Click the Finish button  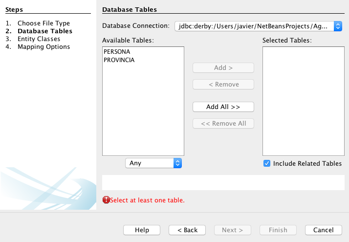click(x=278, y=230)
